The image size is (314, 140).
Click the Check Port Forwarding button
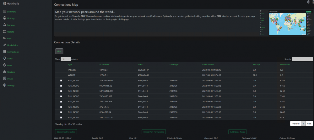154,132
